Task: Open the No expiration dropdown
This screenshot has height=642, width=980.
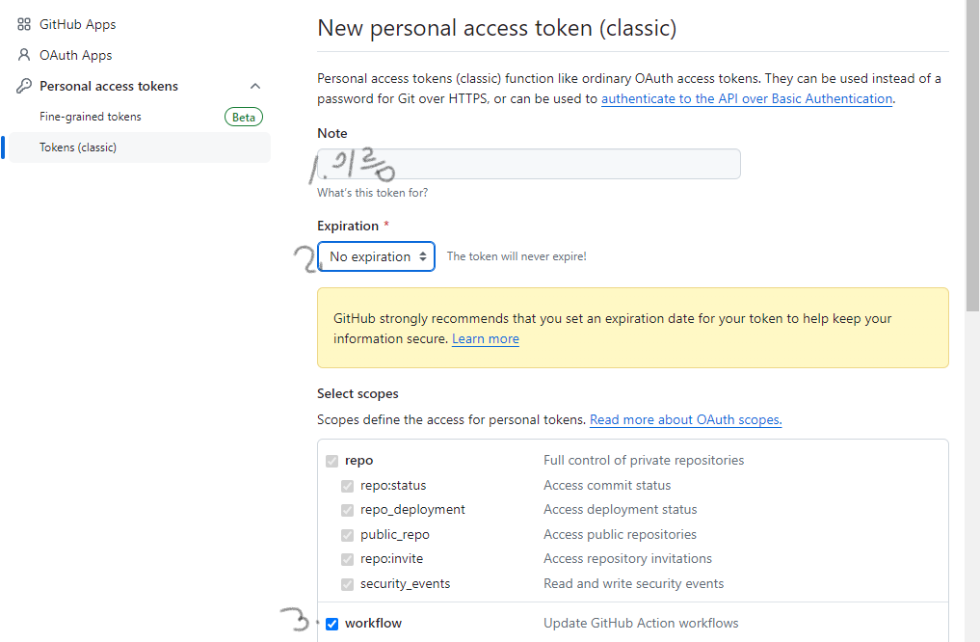Action: click(x=376, y=256)
